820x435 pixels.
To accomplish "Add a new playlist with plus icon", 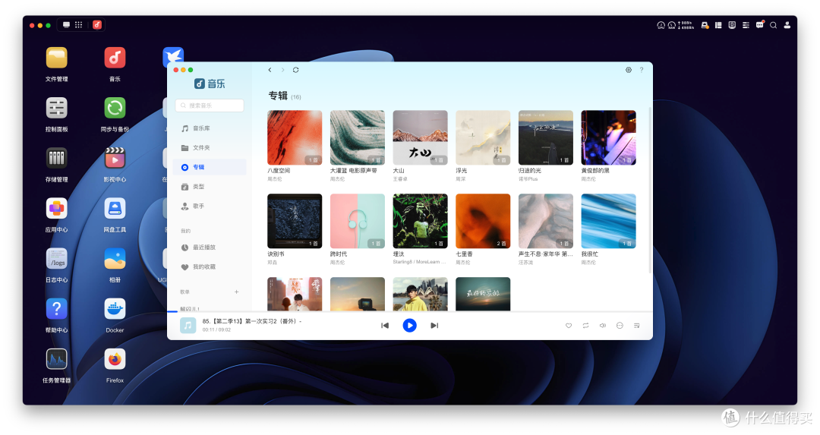I will (236, 292).
